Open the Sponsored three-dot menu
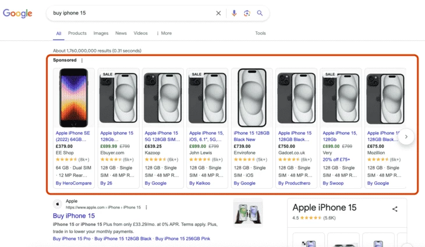 (x=82, y=61)
